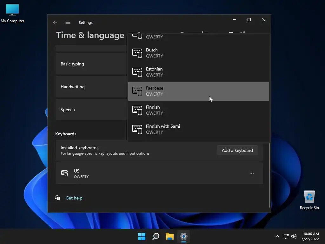Select the Finnish QWERTY keyboard

click(x=199, y=110)
